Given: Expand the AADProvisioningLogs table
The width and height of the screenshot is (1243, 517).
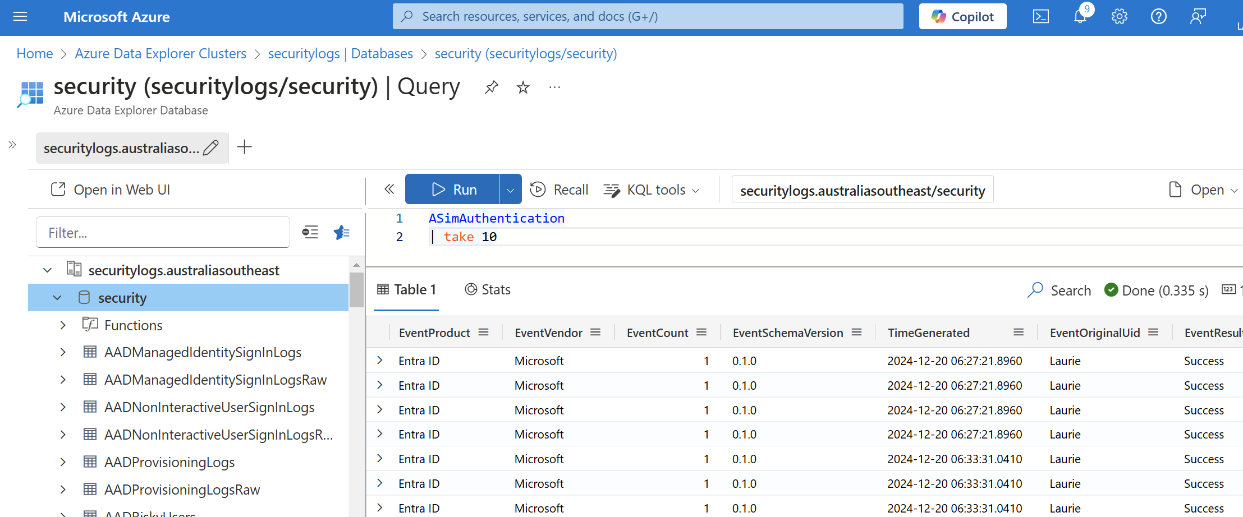Looking at the screenshot, I should [x=63, y=462].
